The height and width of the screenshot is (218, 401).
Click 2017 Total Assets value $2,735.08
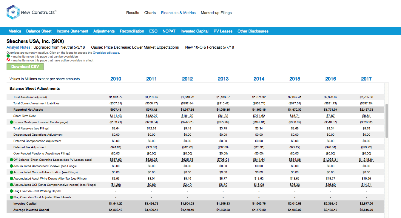coord(366,97)
